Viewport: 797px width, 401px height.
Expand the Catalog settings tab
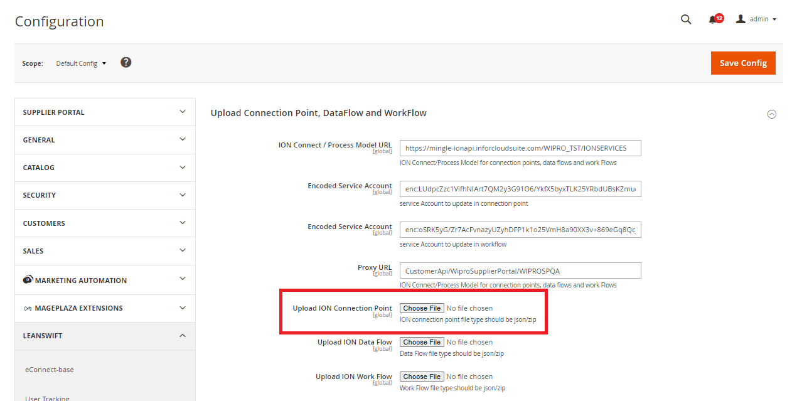point(105,168)
